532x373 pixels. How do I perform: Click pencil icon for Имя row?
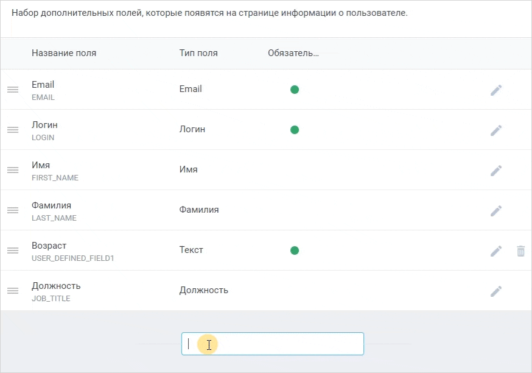(x=496, y=171)
